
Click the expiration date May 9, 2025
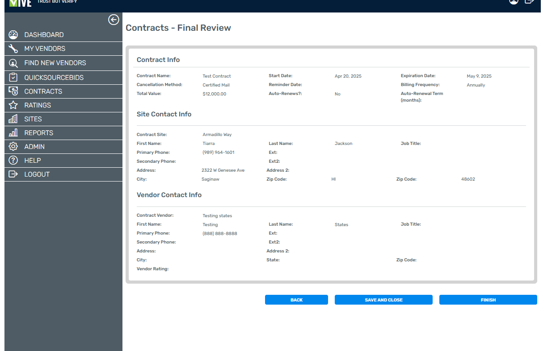coord(479,76)
